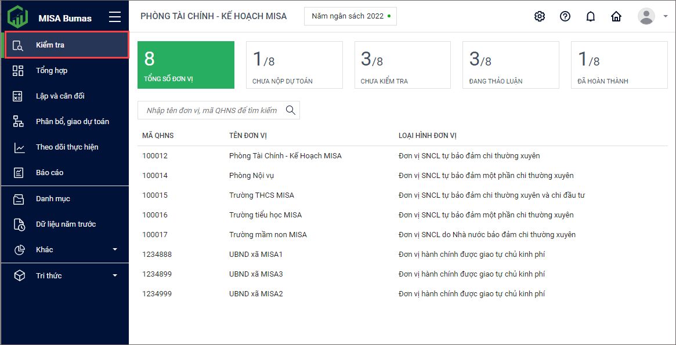Click the unit name search field
This screenshot has height=345, width=676.
pyautogui.click(x=212, y=110)
